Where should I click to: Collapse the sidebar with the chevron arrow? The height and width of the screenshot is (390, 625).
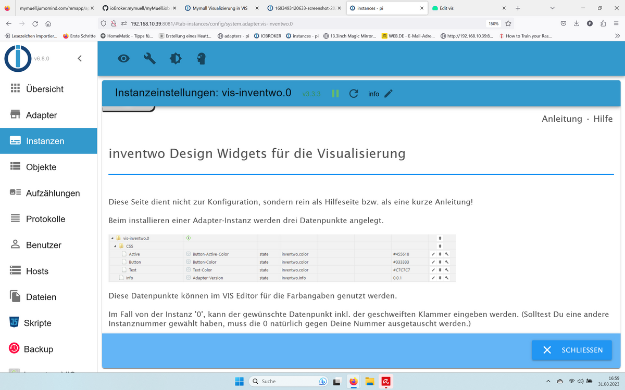pos(80,58)
